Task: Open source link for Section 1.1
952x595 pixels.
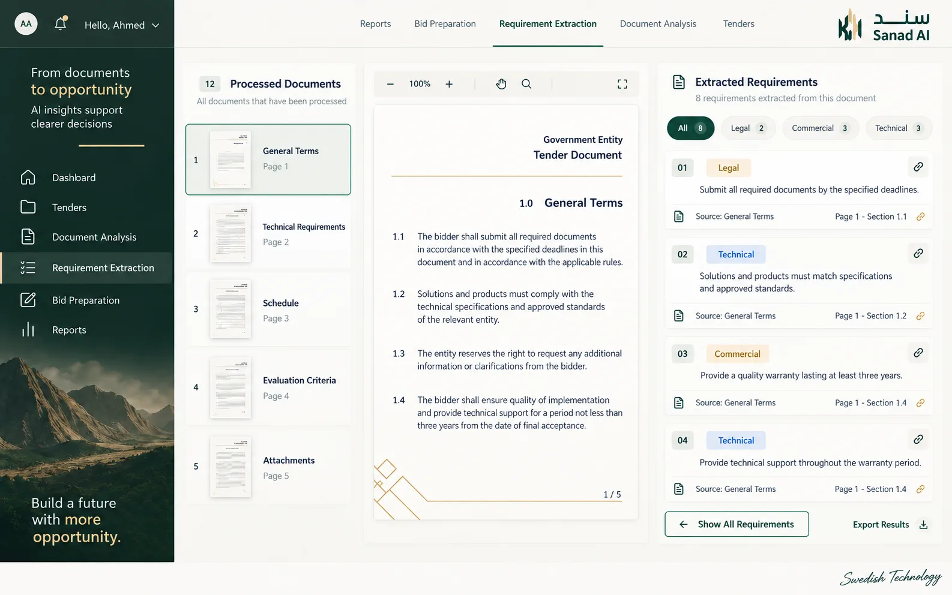Action: coord(921,217)
